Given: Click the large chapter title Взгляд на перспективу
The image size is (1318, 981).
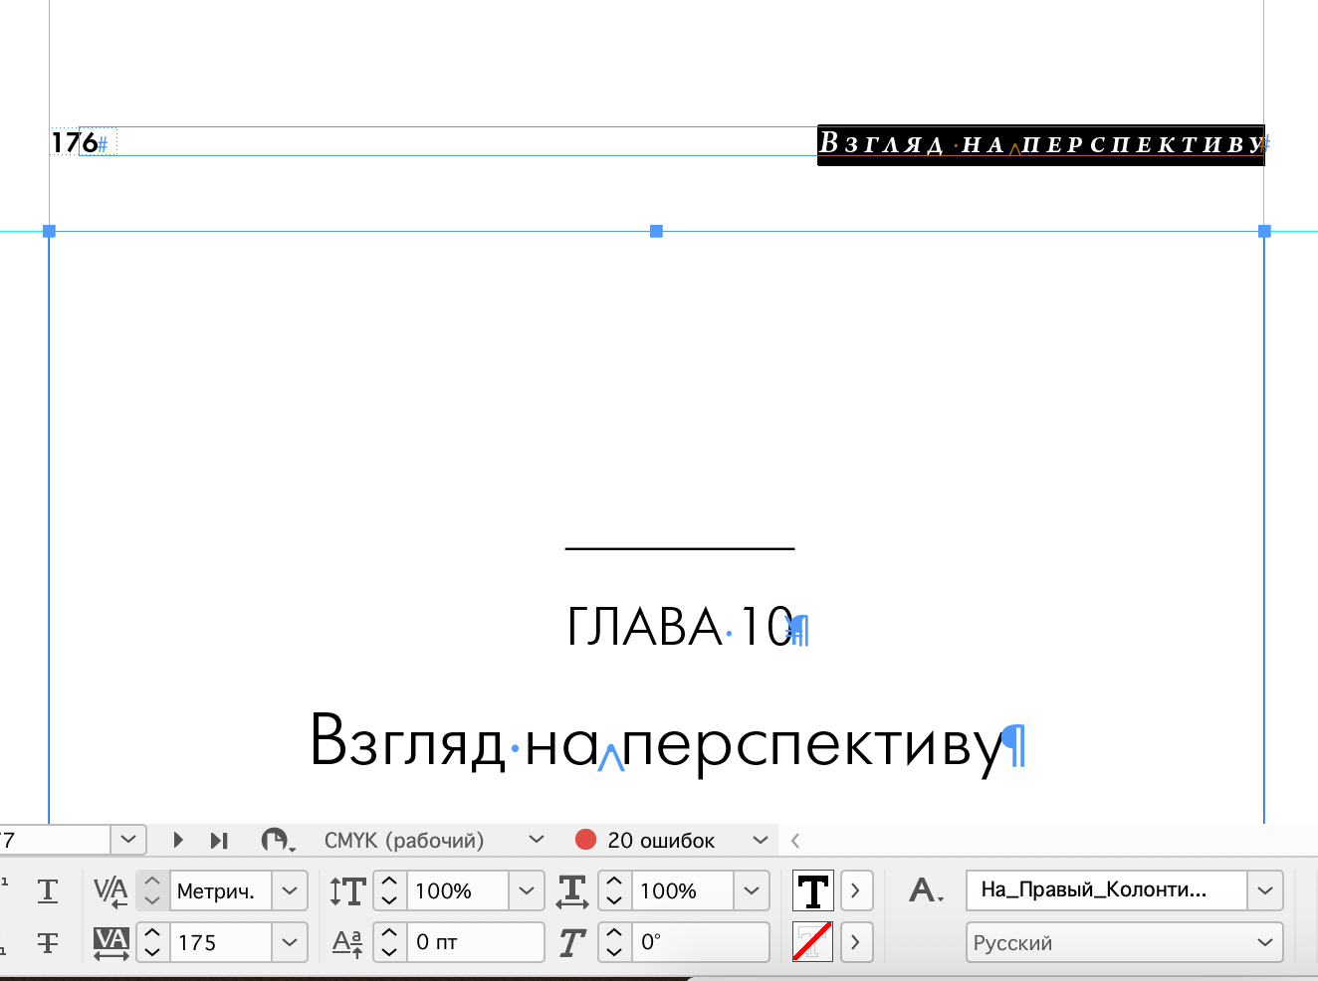Looking at the screenshot, I should [657, 741].
